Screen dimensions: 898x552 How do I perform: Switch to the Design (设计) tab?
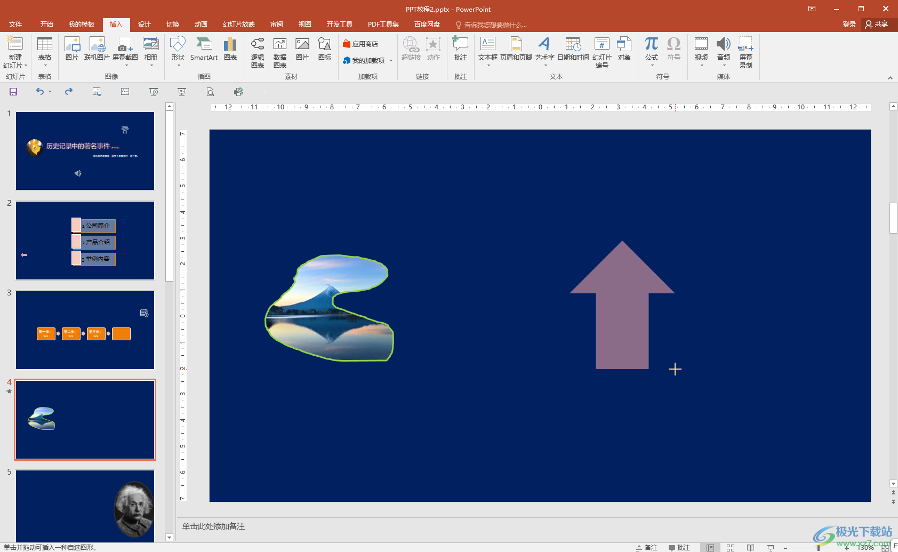pos(145,25)
